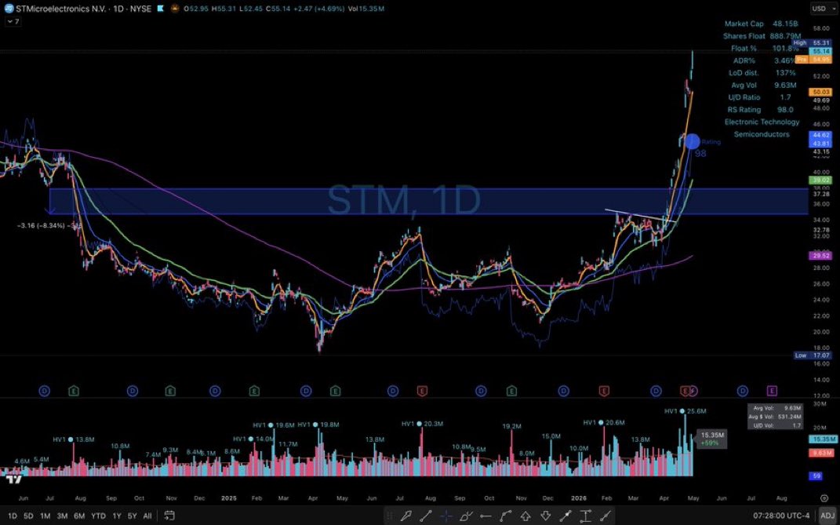Switch to the 1D time range
The height and width of the screenshot is (525, 840).
tap(13, 516)
